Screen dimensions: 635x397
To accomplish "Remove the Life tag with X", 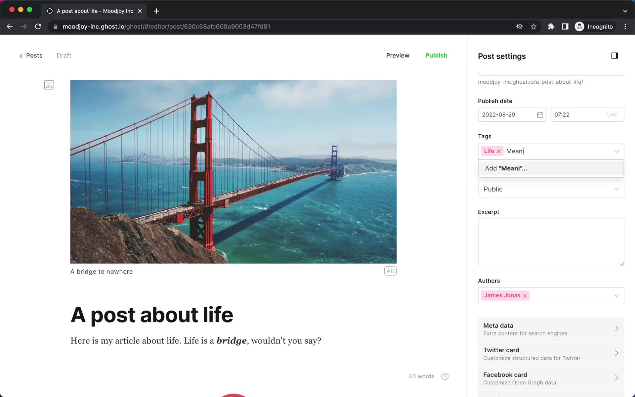I will click(x=499, y=151).
